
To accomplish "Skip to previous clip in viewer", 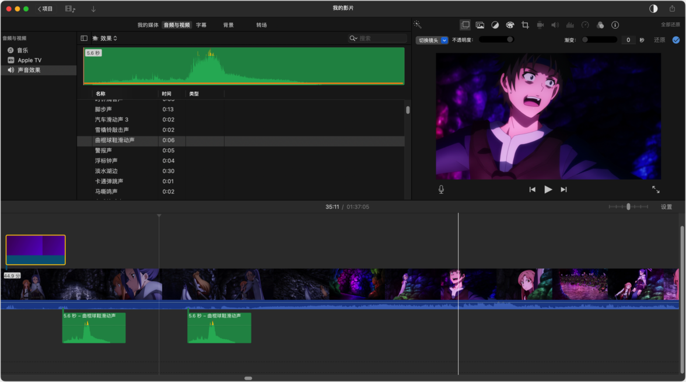I will [x=532, y=190].
